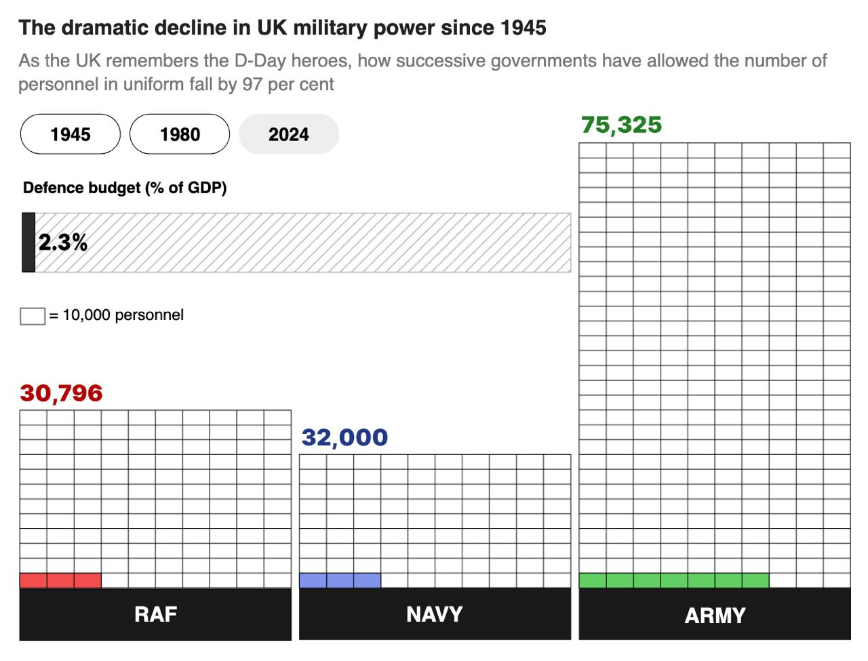Select the 1945 year button
868x661 pixels.
(71, 134)
